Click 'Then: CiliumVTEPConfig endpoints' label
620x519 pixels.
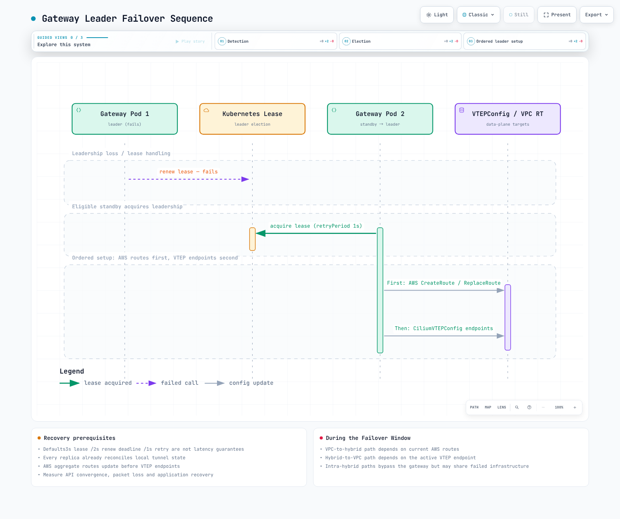[444, 329]
